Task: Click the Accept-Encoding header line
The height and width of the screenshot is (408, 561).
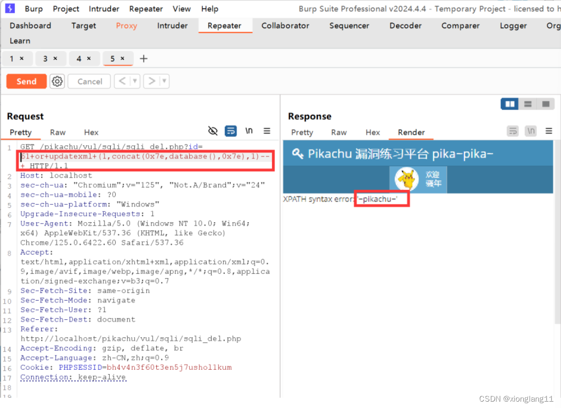Action: pos(101,349)
